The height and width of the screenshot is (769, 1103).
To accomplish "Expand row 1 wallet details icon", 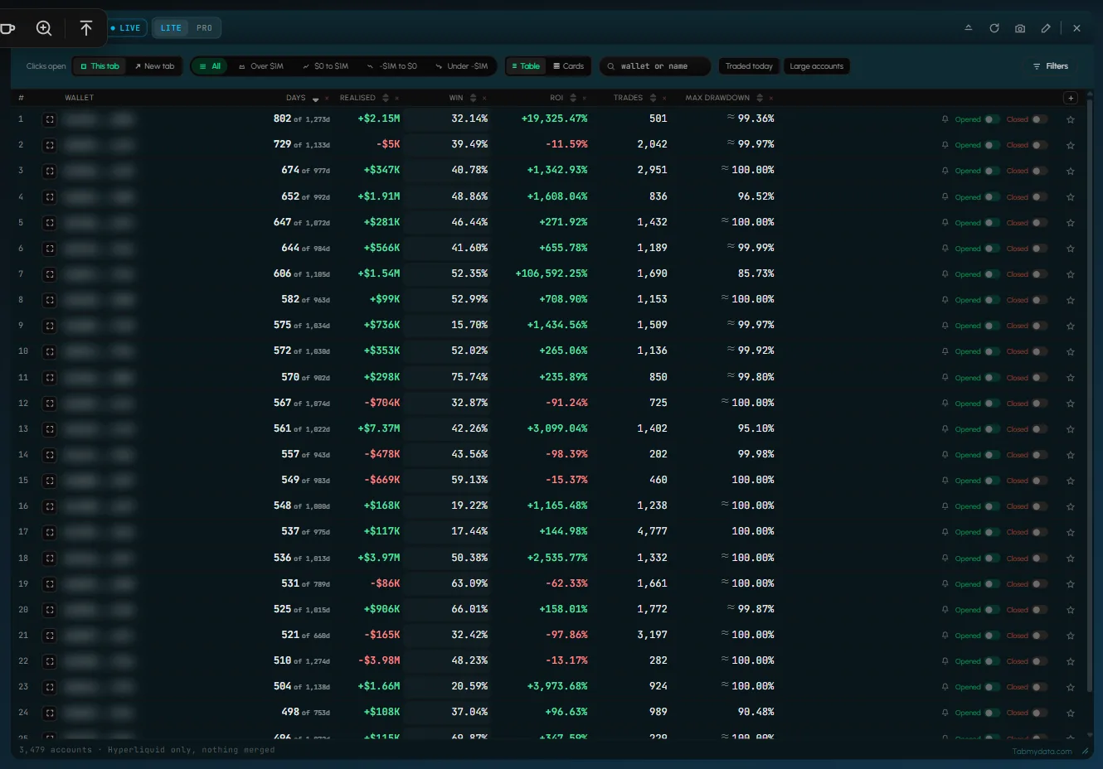I will pos(50,119).
